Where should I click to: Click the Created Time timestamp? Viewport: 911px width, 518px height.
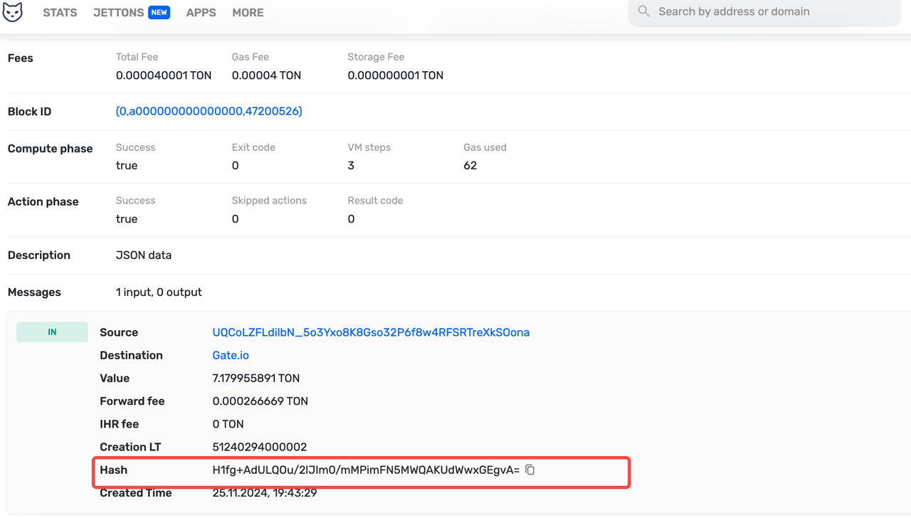(x=265, y=492)
